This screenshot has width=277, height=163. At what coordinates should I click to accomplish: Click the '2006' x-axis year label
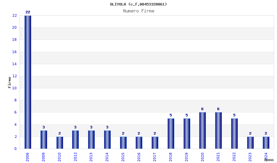click(27, 157)
